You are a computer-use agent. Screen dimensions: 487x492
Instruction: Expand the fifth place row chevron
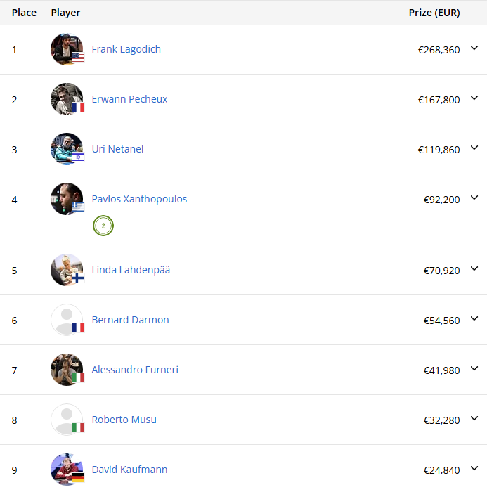click(x=474, y=268)
